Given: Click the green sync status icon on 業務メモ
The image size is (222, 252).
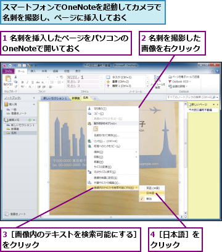Looking at the screenshot, I should tap(30, 120).
